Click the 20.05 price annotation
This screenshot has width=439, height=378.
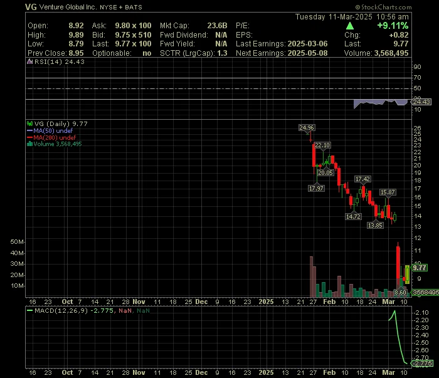325,172
